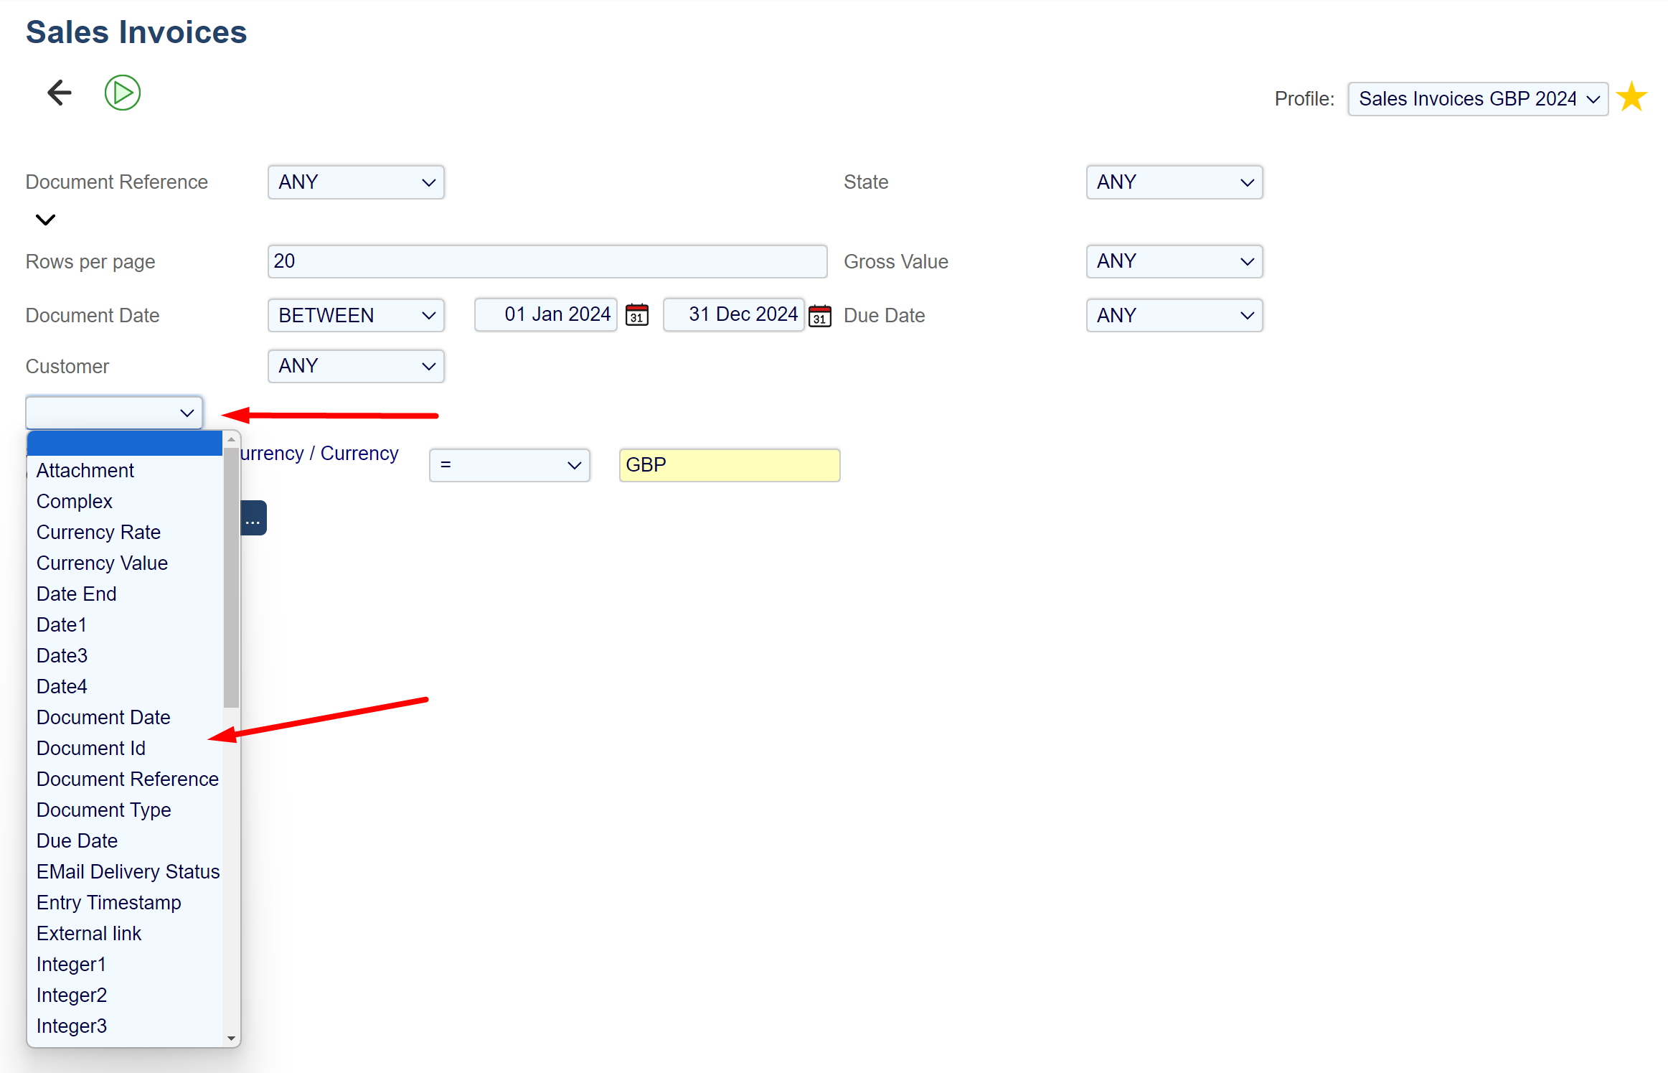Screen dimensions: 1668x1073
Task: Select the Attachment list option
Action: tap(85, 470)
